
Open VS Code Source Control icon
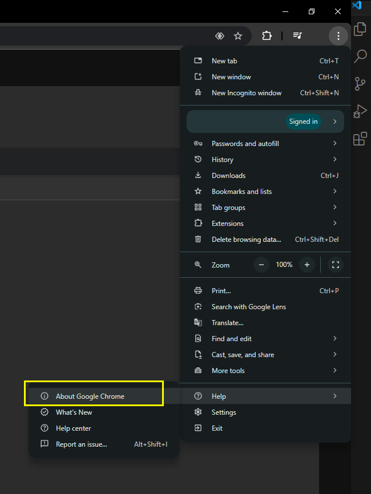click(x=360, y=84)
